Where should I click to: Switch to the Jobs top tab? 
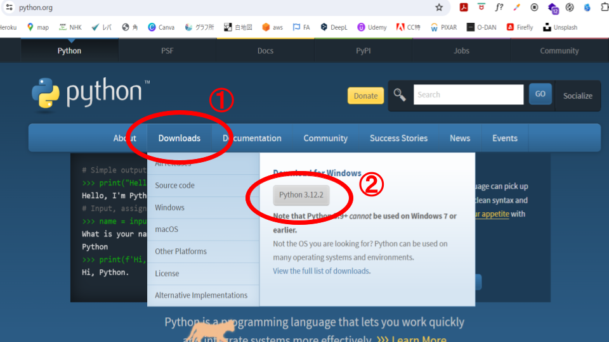coord(461,51)
